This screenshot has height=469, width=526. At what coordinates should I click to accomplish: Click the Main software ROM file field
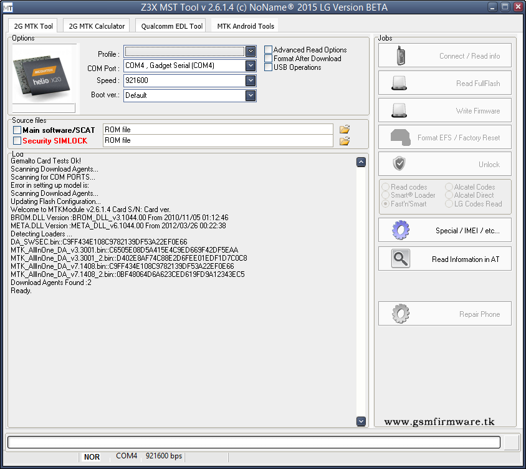(x=218, y=130)
